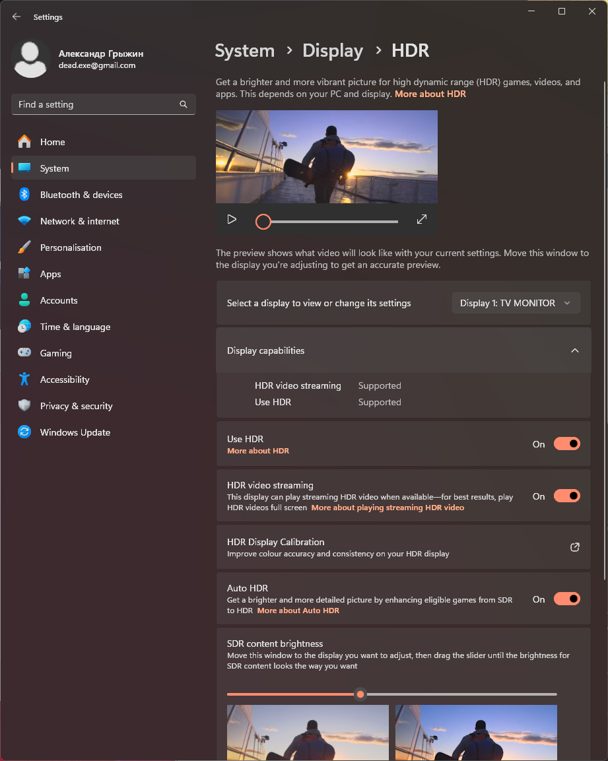Image resolution: width=608 pixels, height=761 pixels.
Task: Open Bluetooth & devices settings
Action: click(x=81, y=195)
